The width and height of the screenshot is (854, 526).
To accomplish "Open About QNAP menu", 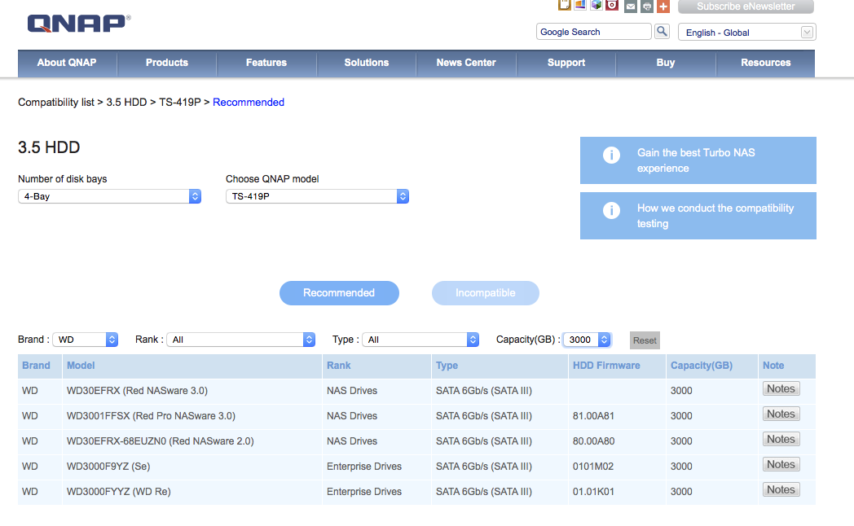I will tap(67, 63).
